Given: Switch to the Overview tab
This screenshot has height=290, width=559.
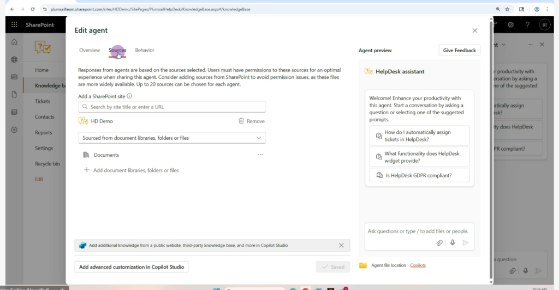Looking at the screenshot, I should (90, 50).
